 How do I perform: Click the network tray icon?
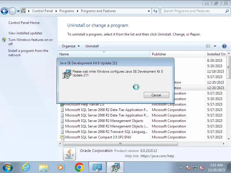coord(195,168)
